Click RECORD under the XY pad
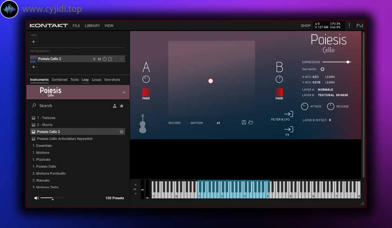This screenshot has height=228, width=392. point(174,123)
